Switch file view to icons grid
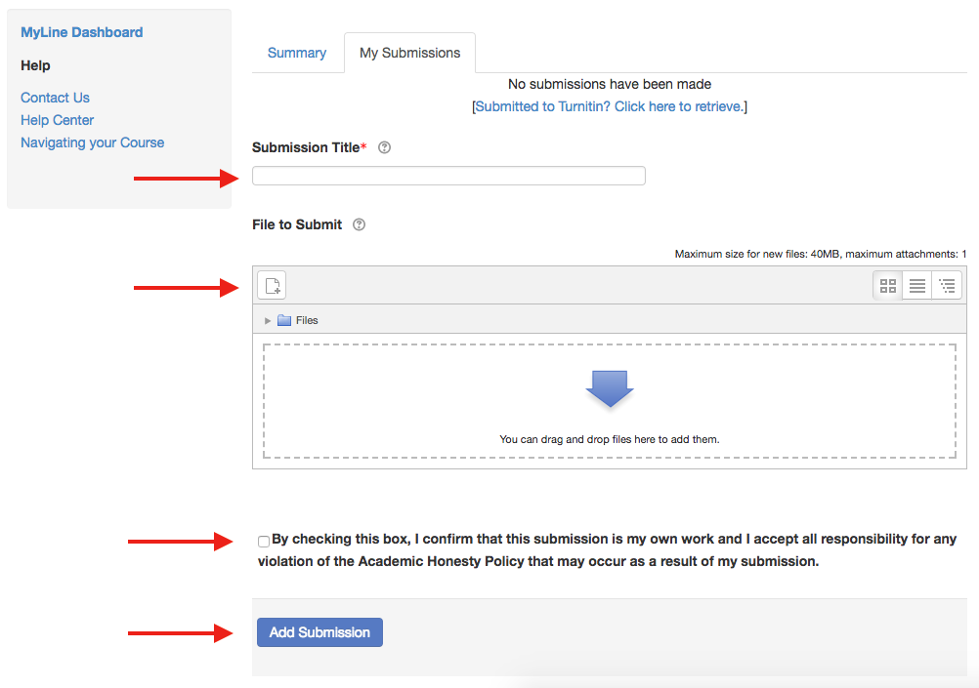The height and width of the screenshot is (688, 979). pyautogui.click(x=887, y=286)
